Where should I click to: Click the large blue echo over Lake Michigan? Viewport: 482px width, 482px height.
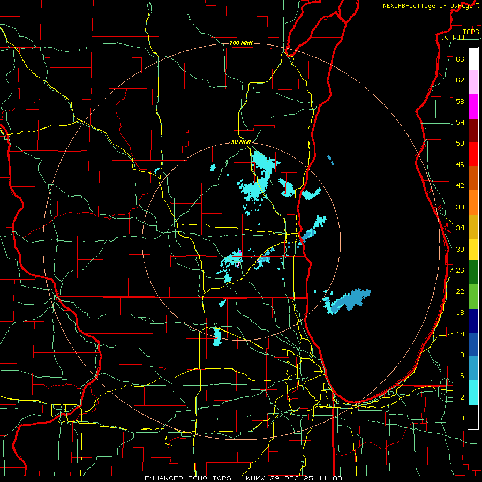(351, 299)
